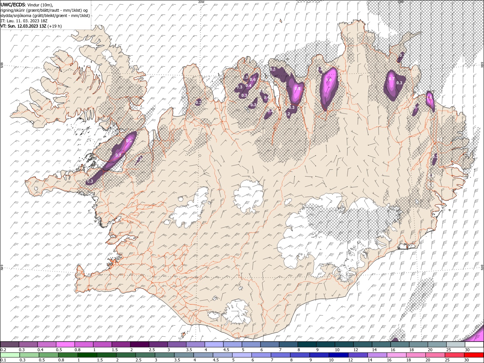484x363 pixels.
Task: Click the '16' label on the upper legend row
Action: click(x=393, y=350)
